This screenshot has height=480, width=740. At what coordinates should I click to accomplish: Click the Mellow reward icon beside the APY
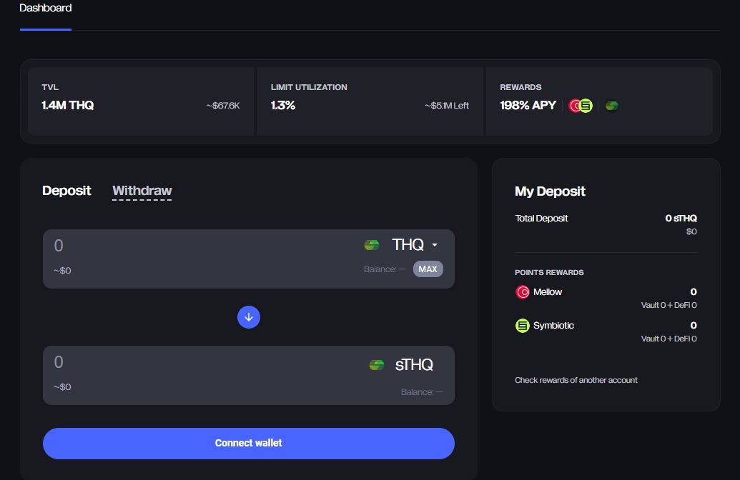click(x=574, y=106)
